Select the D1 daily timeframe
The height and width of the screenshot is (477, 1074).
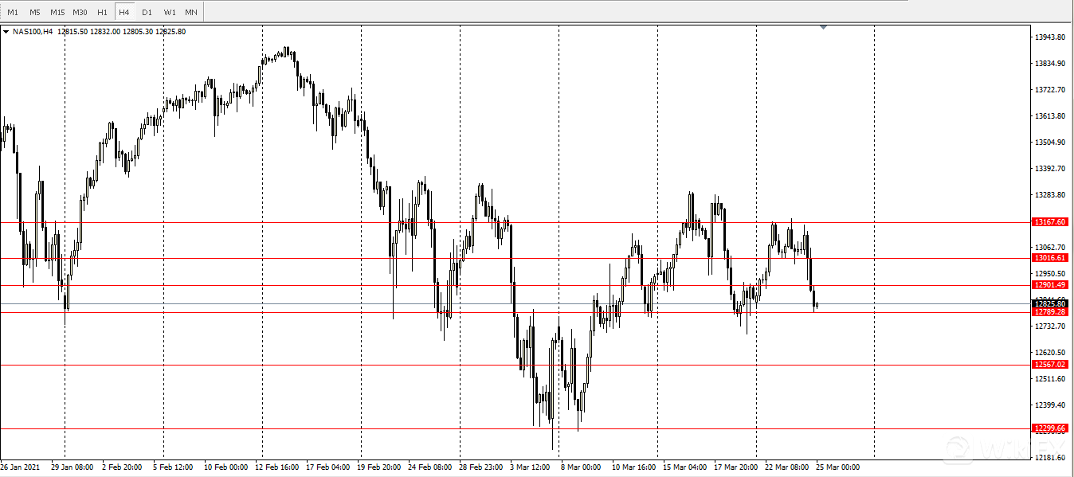click(147, 12)
